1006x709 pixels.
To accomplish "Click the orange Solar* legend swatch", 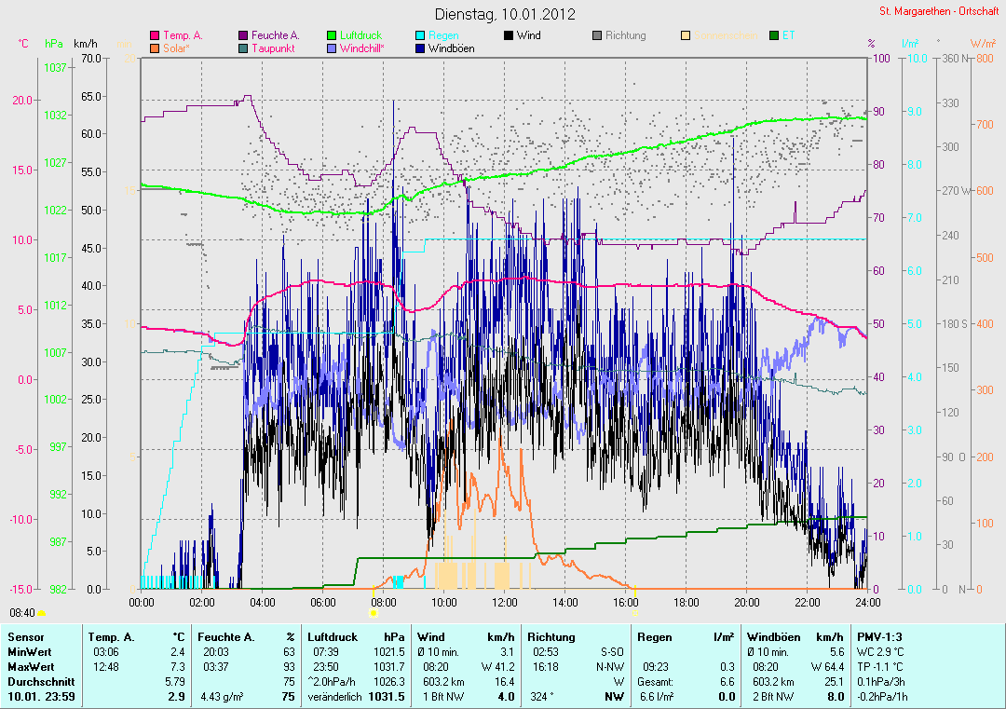I will [155, 48].
